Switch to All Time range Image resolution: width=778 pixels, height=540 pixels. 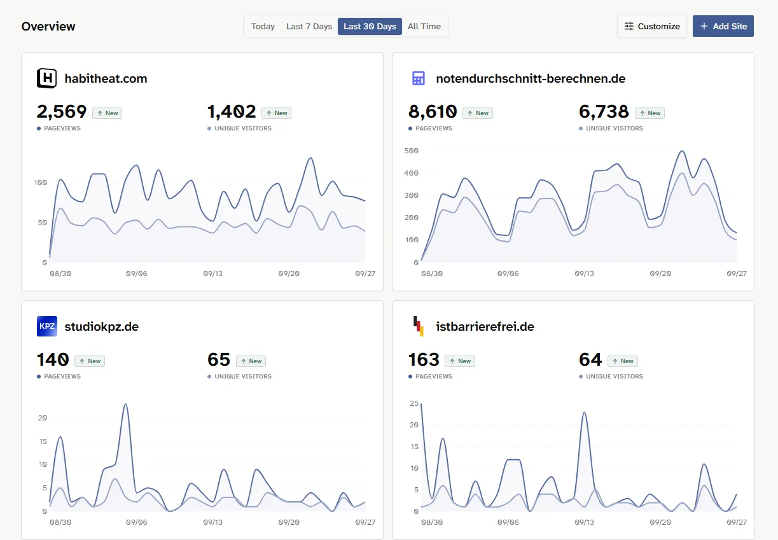(424, 26)
